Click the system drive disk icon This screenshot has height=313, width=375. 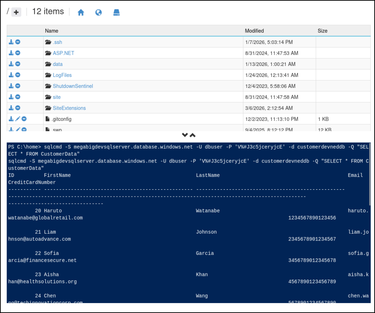pyautogui.click(x=116, y=12)
